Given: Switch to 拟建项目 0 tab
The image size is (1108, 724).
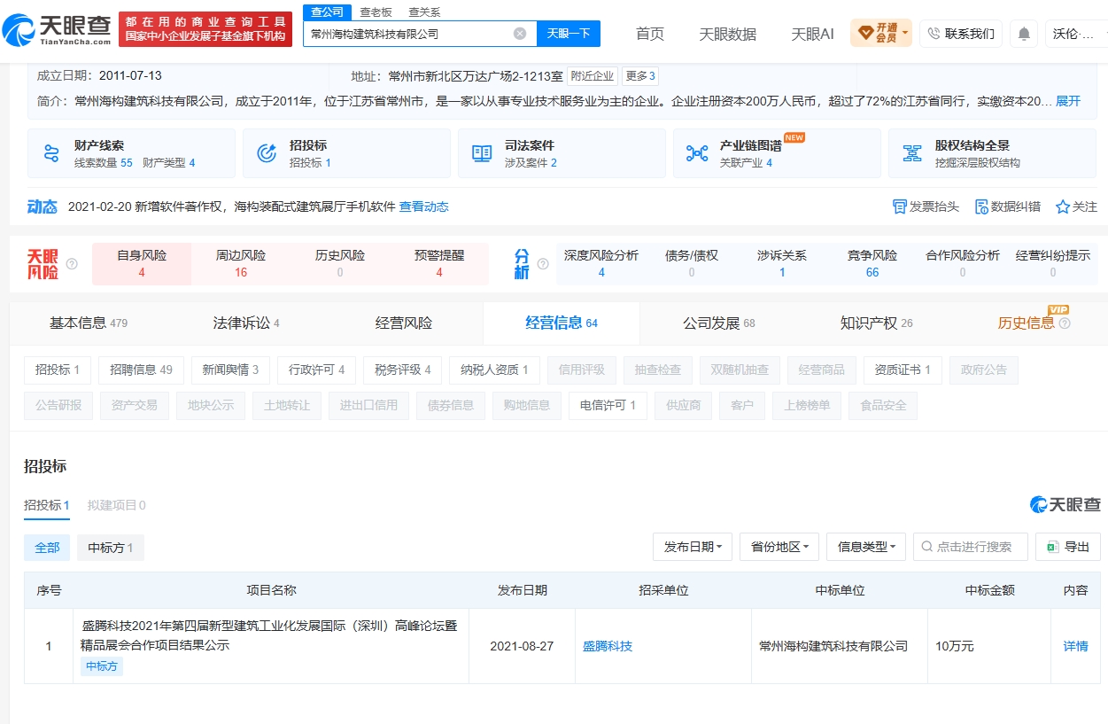Looking at the screenshot, I should [117, 505].
